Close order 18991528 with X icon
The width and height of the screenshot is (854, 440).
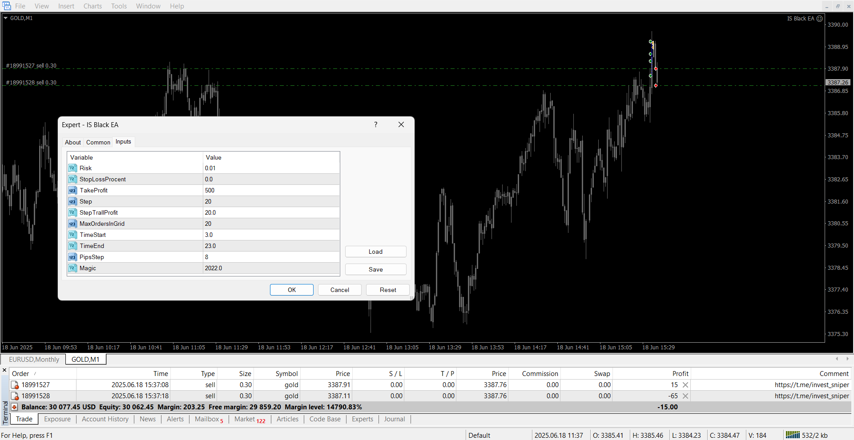tap(685, 396)
